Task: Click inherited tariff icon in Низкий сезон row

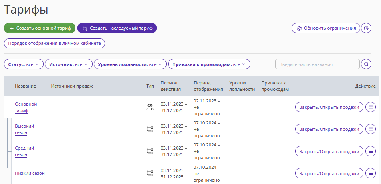Action: point(150,173)
